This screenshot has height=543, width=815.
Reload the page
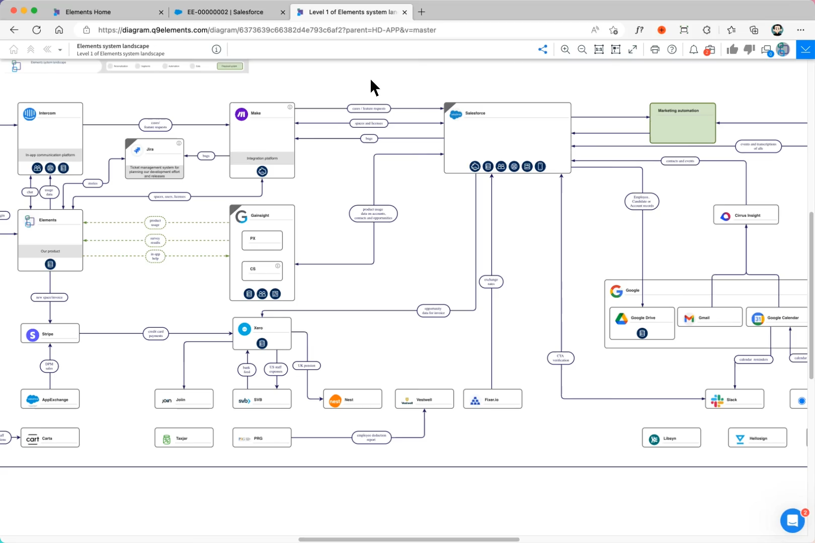(37, 30)
